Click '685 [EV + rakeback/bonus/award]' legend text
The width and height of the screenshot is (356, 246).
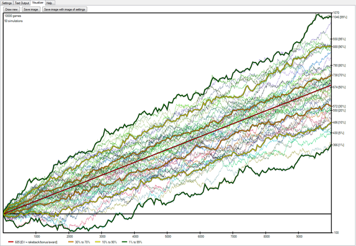[36, 242]
